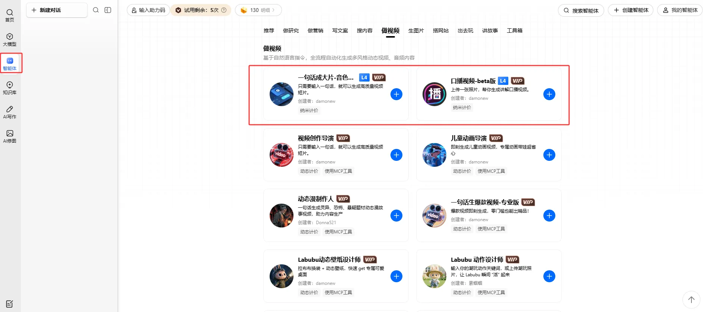Image resolution: width=703 pixels, height=312 pixels.
Task: Select the 做视频 tab
Action: 390,31
